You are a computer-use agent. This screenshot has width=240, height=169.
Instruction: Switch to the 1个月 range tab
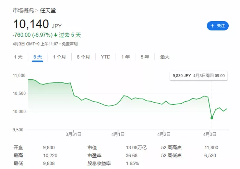click(x=59, y=57)
